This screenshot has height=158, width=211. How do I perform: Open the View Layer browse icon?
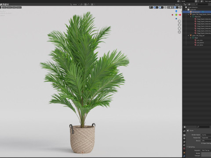pyautogui.click(x=202, y=1)
